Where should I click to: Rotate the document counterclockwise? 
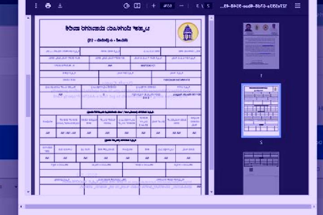tap(126, 6)
